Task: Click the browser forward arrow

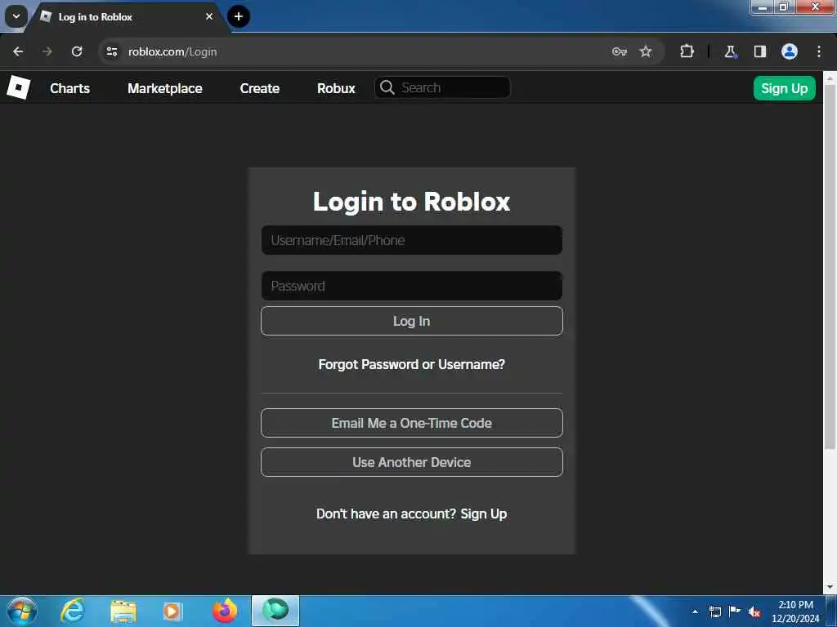Action: (47, 51)
